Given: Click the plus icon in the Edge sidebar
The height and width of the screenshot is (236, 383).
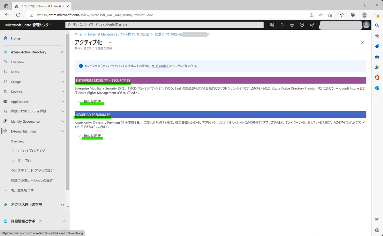Looking at the screenshot, I should tap(377, 99).
